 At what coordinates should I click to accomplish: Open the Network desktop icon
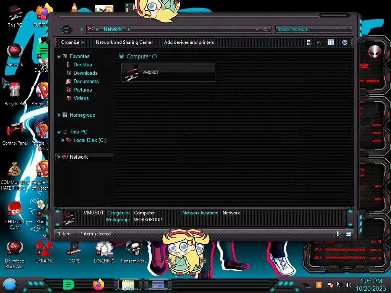coord(15,55)
